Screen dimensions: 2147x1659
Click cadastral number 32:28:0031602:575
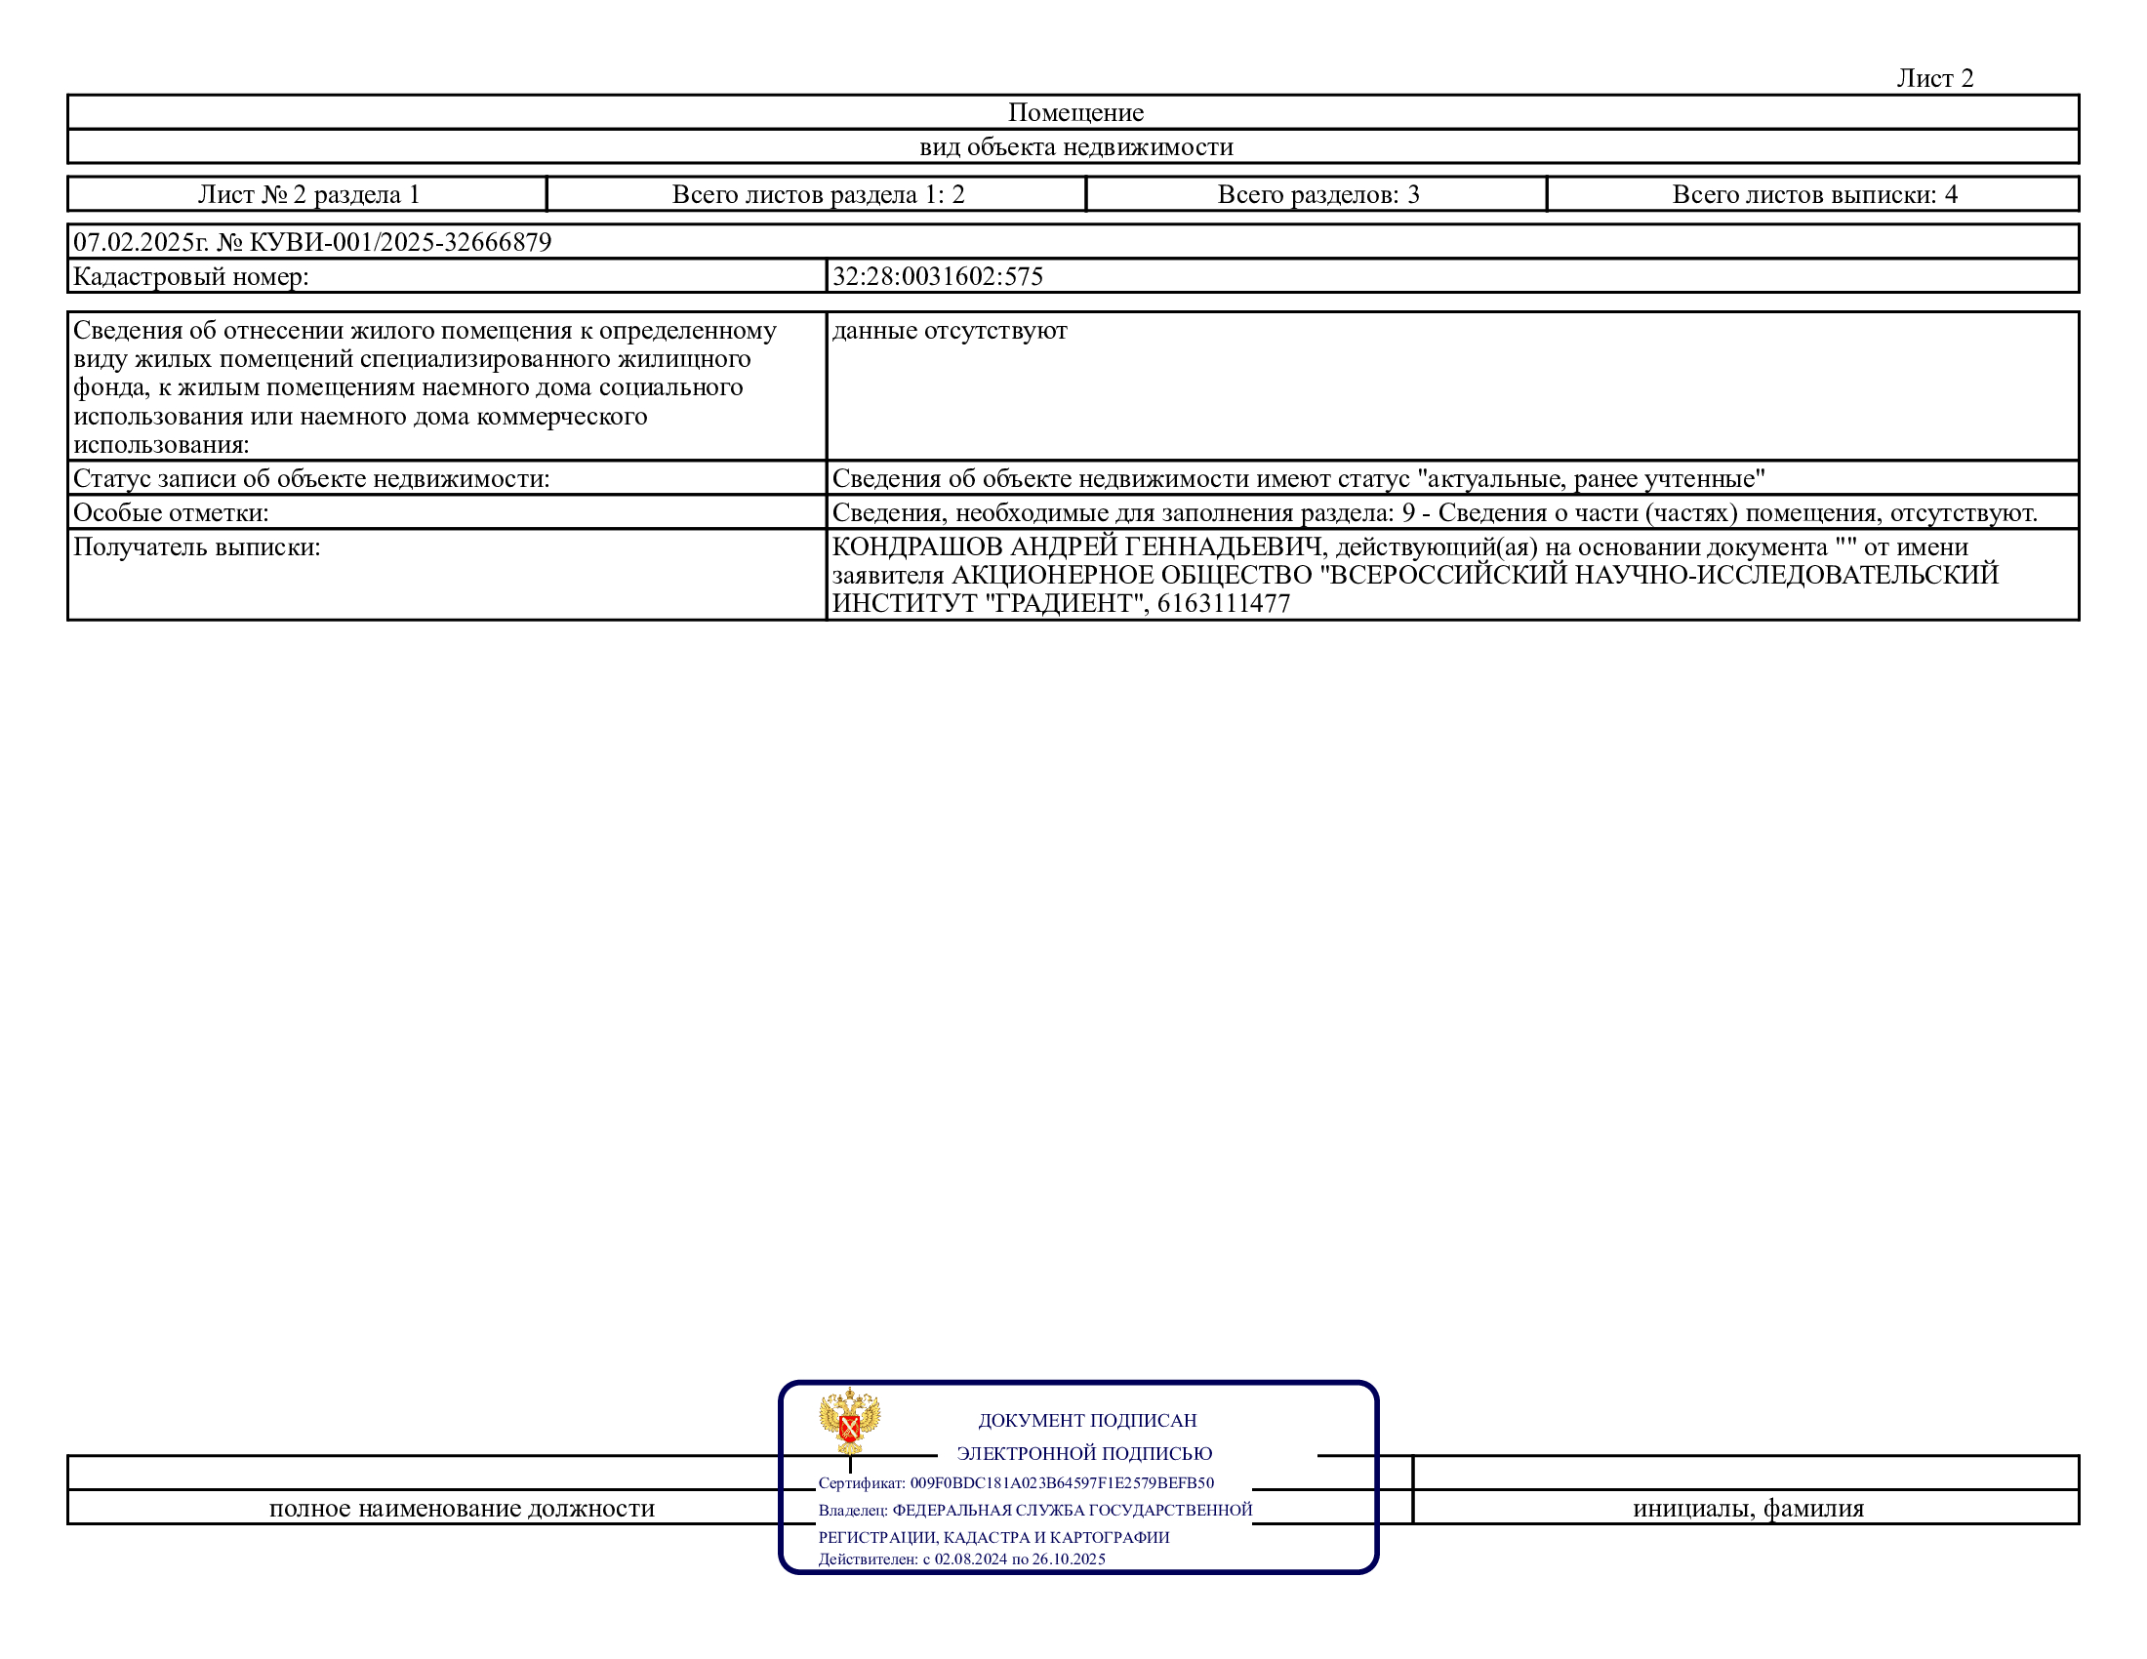coord(937,276)
